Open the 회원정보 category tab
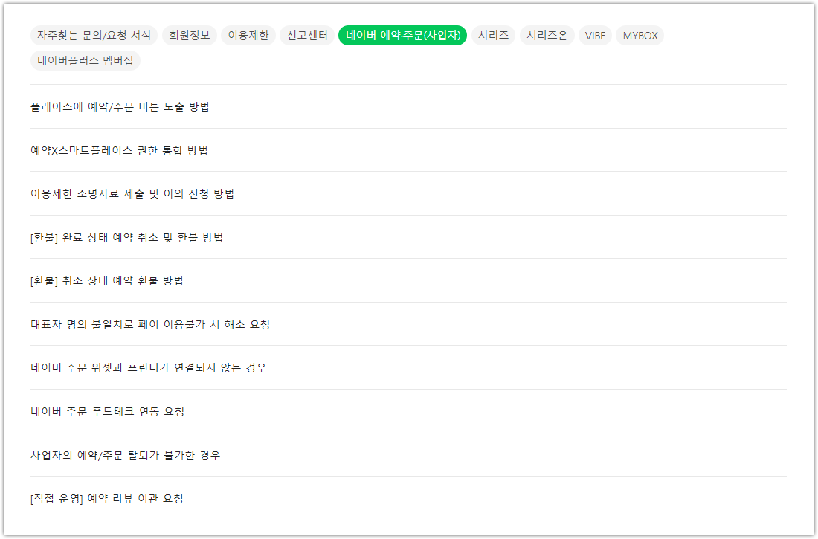Viewport: 818px width, 539px height. click(x=190, y=36)
